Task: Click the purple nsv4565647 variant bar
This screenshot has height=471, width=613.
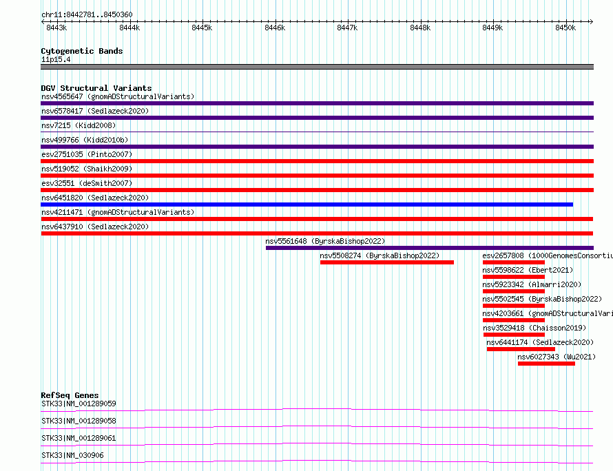Action: pyautogui.click(x=317, y=103)
